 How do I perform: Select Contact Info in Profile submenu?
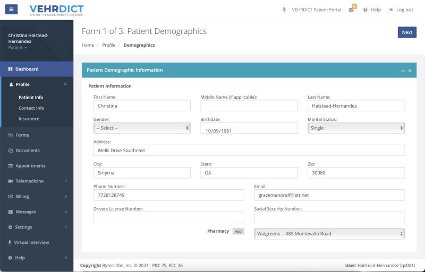pos(31,108)
